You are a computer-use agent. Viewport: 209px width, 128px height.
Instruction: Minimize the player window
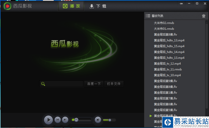189,3
